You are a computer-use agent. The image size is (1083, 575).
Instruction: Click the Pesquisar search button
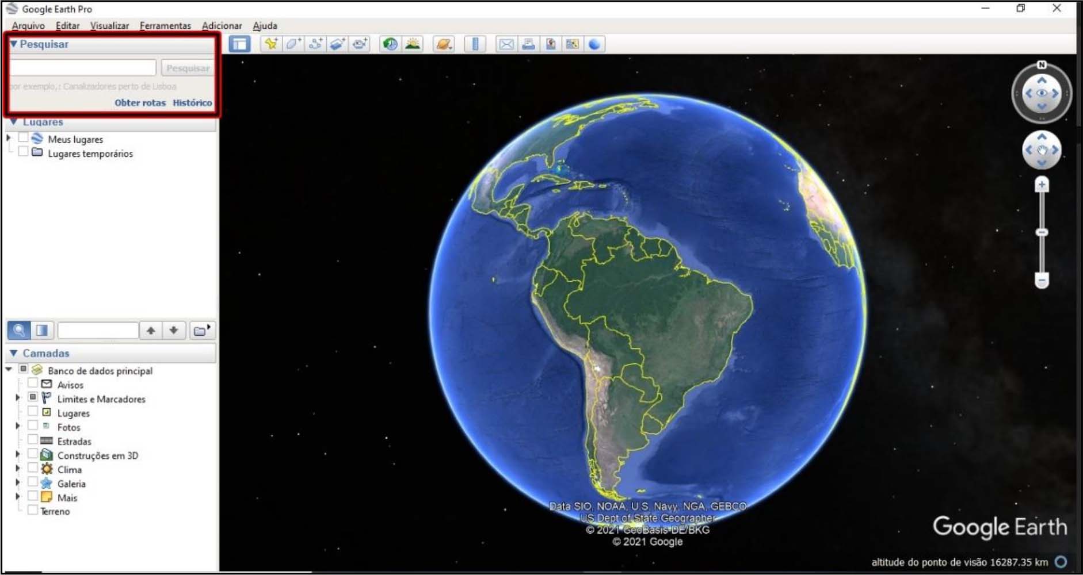pyautogui.click(x=188, y=68)
